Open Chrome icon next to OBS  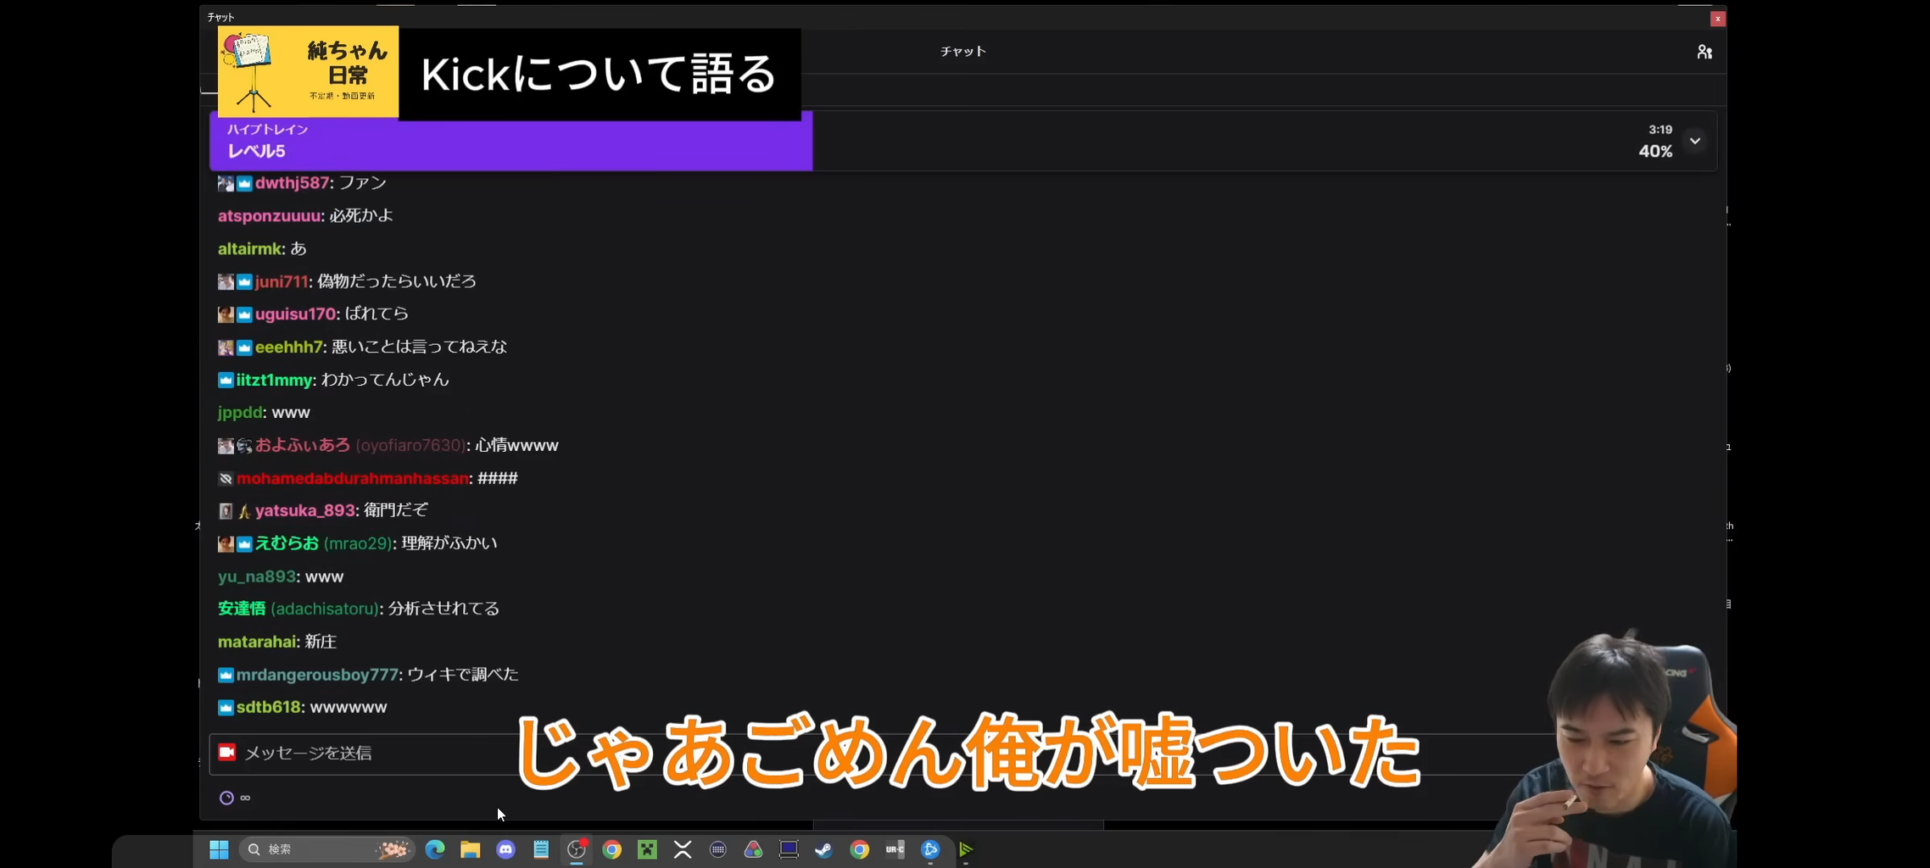[x=612, y=849]
